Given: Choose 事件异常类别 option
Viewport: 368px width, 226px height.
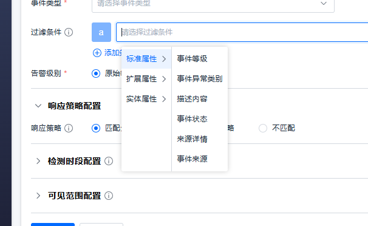Looking at the screenshot, I should [200, 79].
